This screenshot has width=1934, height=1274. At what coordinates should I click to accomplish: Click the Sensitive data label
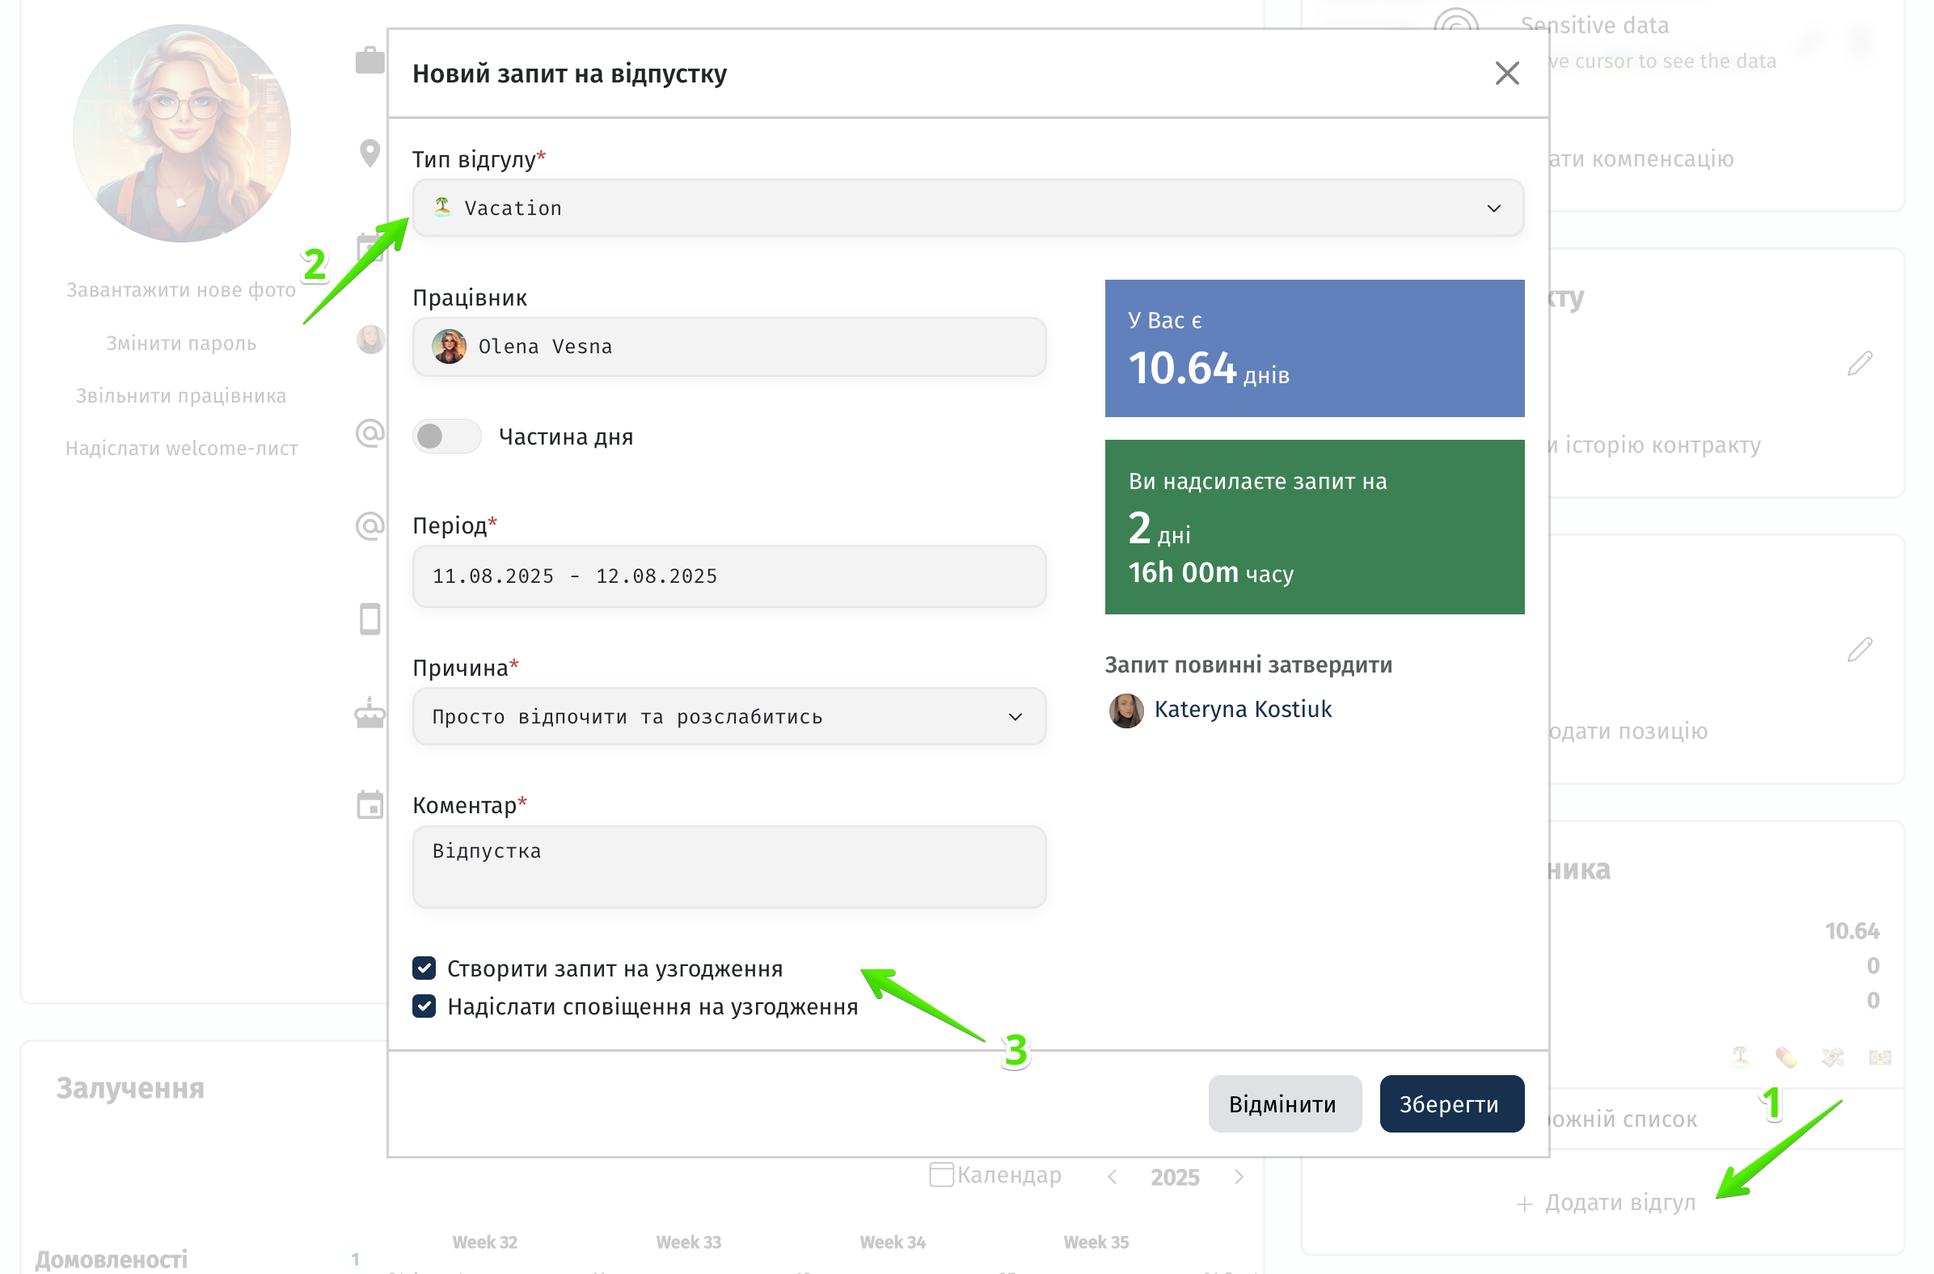[x=1594, y=25]
